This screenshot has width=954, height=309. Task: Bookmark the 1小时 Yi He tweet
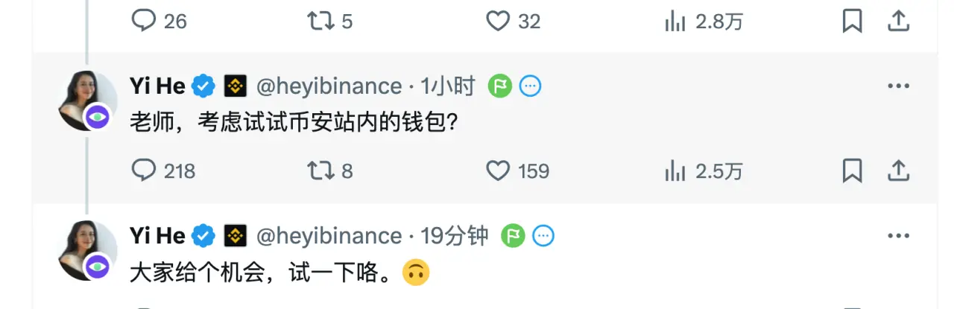pyautogui.click(x=852, y=171)
